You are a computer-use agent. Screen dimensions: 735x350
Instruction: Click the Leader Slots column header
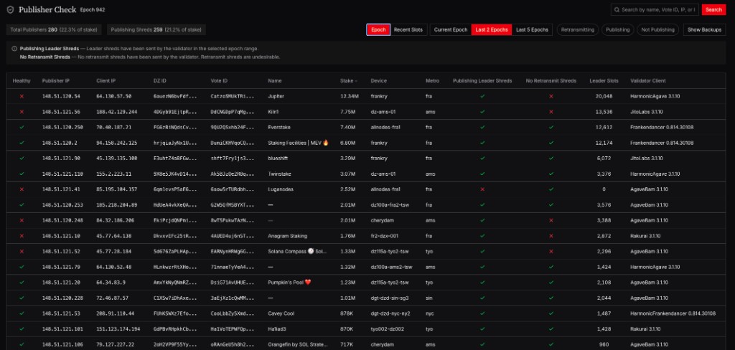coord(603,81)
